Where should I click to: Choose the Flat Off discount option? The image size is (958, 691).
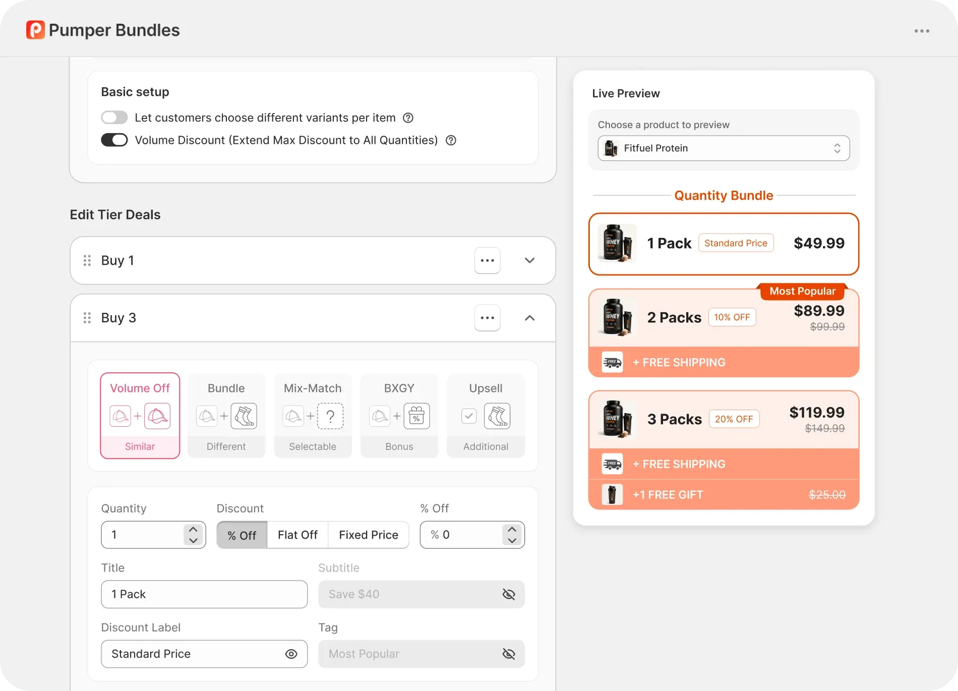point(297,535)
